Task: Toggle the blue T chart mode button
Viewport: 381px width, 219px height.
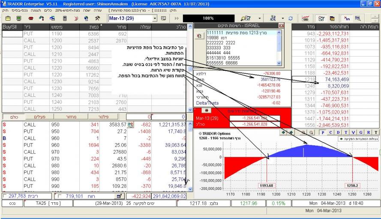Action: (345, 132)
